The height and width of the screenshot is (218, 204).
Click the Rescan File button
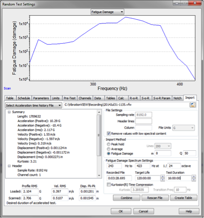155,198
